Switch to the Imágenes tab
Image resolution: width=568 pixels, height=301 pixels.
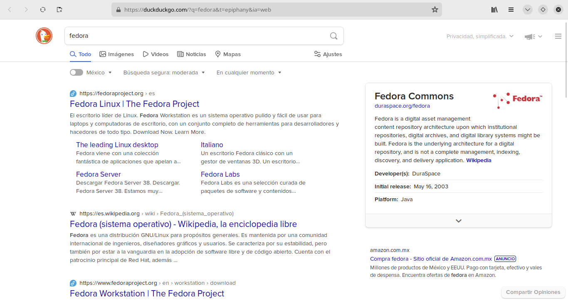point(117,54)
